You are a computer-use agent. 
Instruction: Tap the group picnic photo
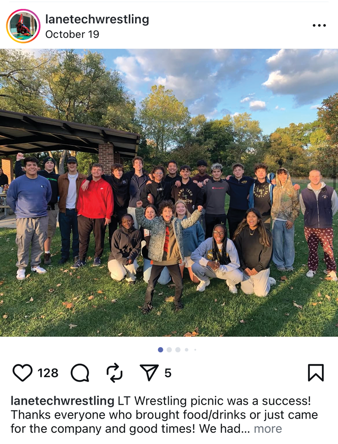point(169,193)
